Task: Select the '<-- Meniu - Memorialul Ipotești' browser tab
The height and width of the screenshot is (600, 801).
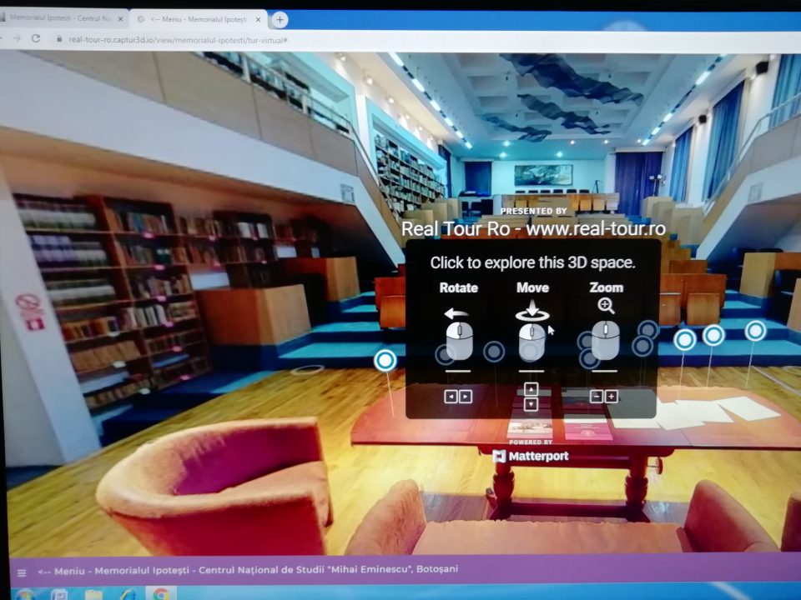Action: (199, 19)
